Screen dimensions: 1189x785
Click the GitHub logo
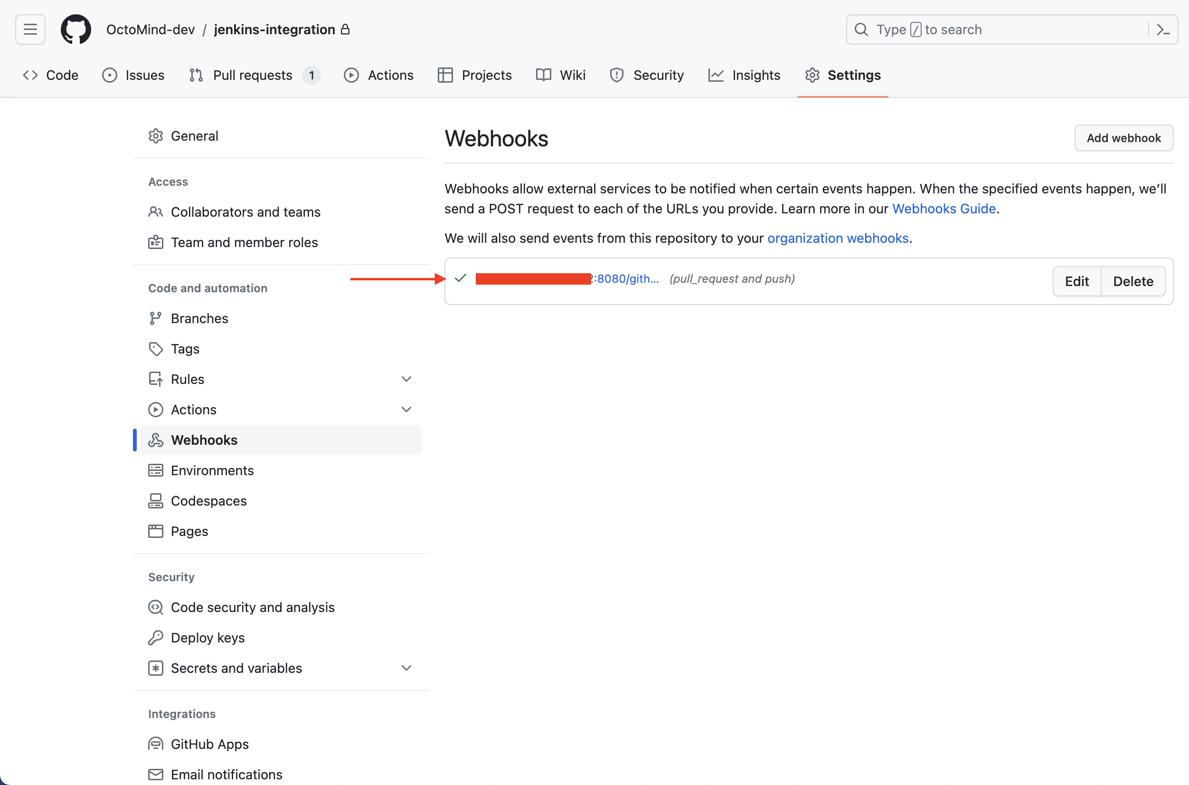coord(75,29)
